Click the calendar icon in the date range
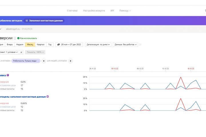Screen dimensions: 206x137 (58, 45)
